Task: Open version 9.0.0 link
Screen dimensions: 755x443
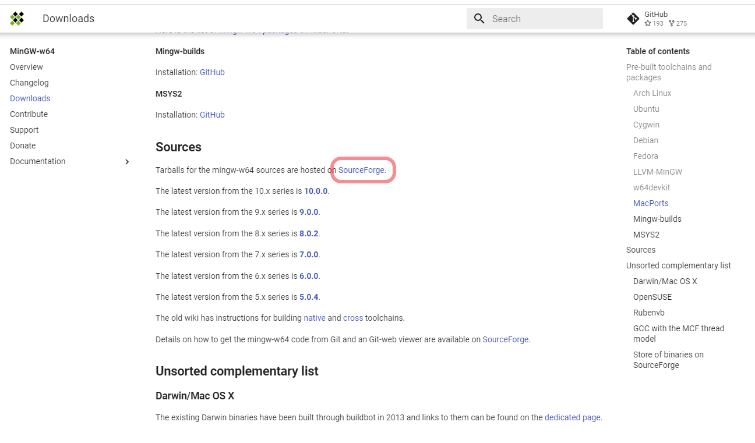Action: (x=309, y=212)
